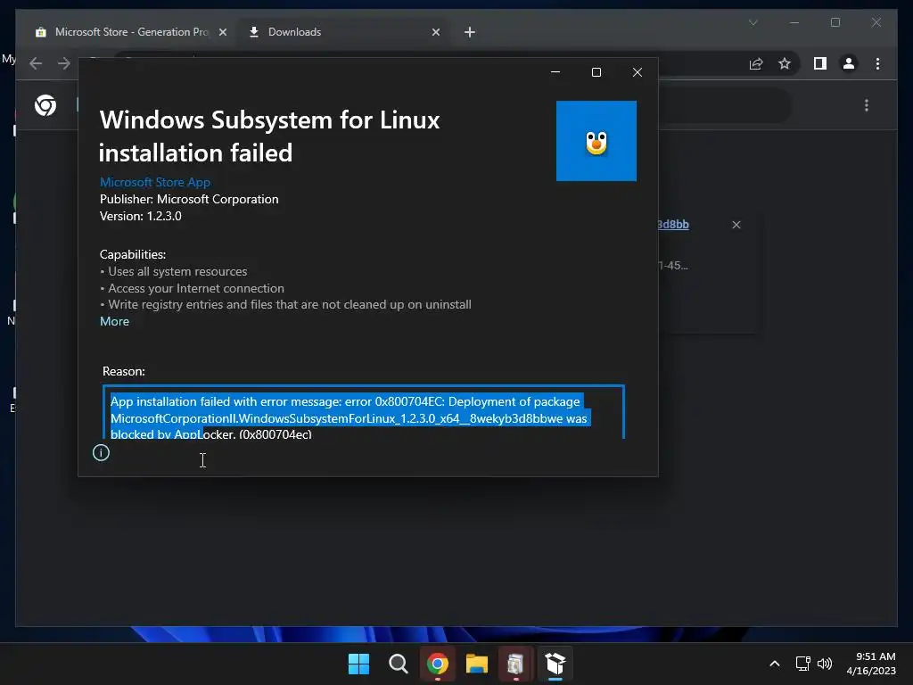Open Chrome profile menu

(x=849, y=63)
